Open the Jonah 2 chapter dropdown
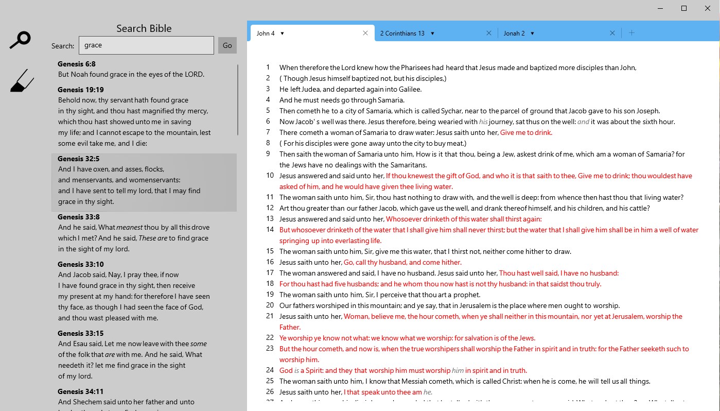The image size is (720, 411). (532, 33)
